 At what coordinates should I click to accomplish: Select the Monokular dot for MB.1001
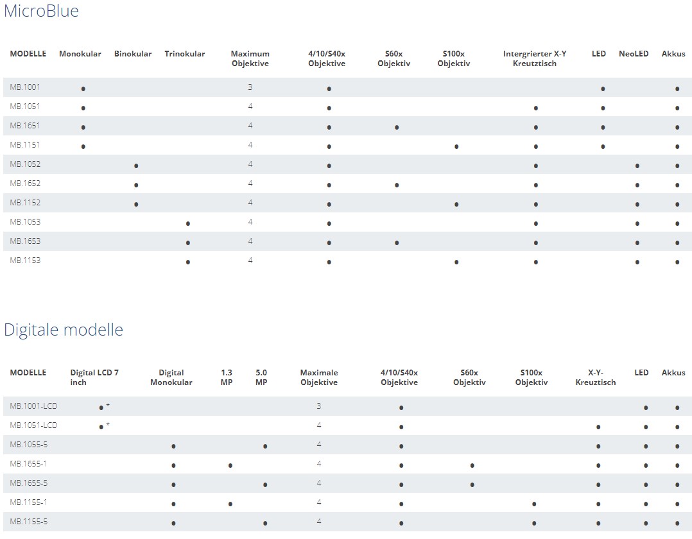[82, 88]
